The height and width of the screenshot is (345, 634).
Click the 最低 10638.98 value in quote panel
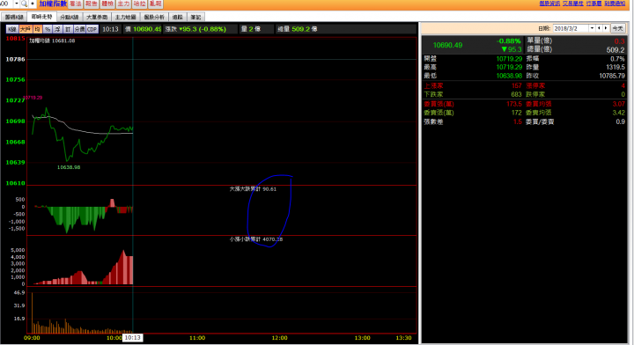(x=509, y=76)
